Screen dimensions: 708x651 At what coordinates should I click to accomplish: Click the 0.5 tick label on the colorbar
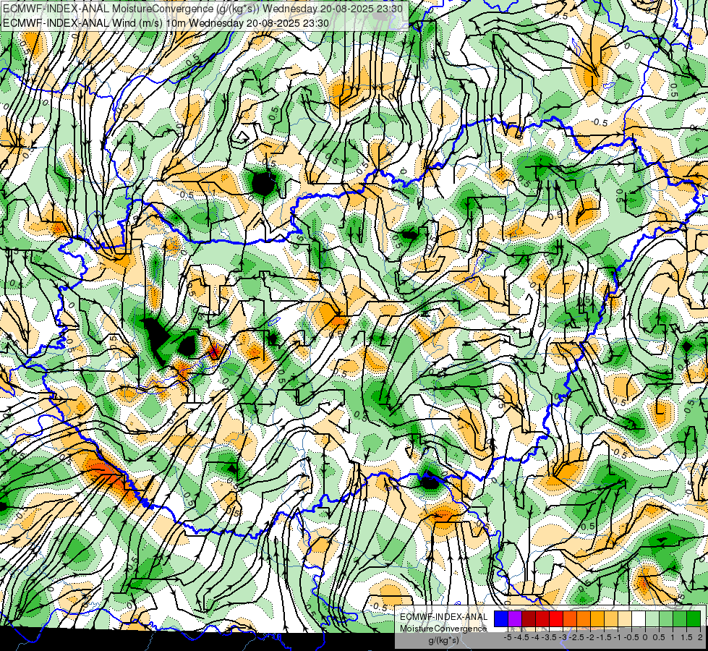pos(659,637)
